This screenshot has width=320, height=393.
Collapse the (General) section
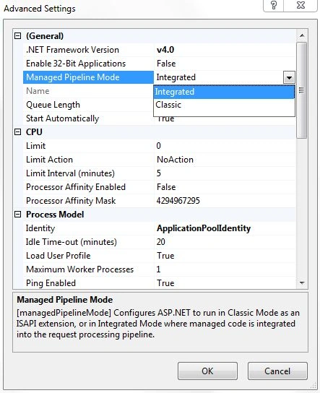17,36
